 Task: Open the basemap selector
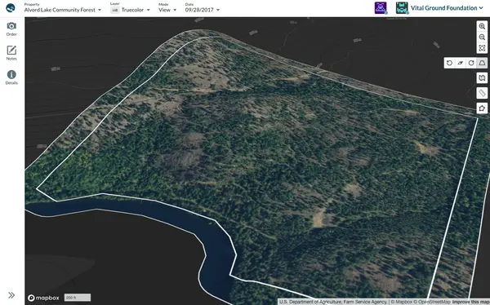coord(482,77)
